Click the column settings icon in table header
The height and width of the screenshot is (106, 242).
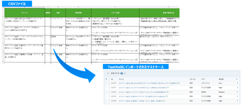tap(237, 79)
